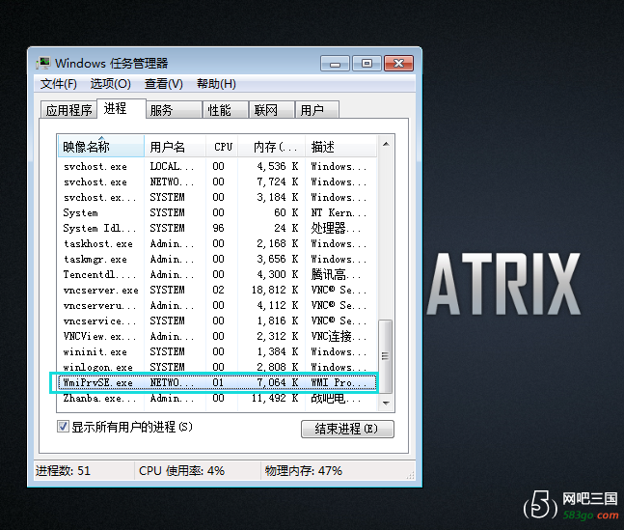Sort by 映像名称 column header
This screenshot has height=530, width=624.
[100, 147]
